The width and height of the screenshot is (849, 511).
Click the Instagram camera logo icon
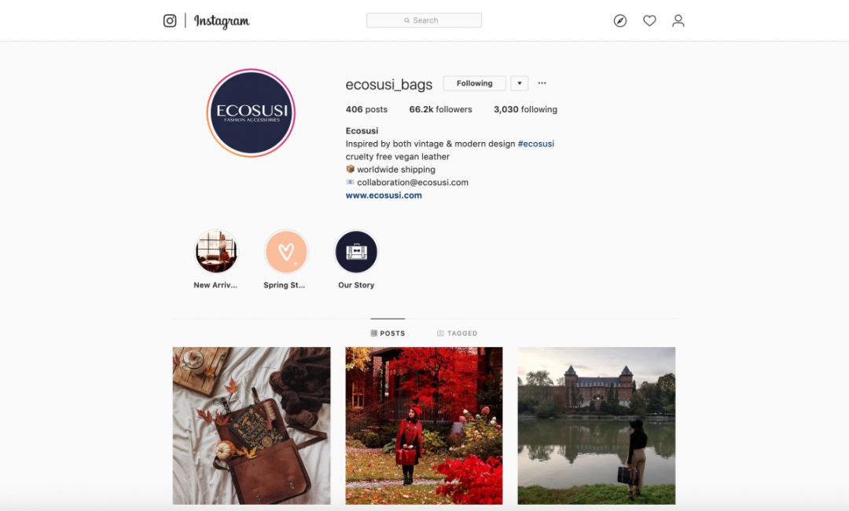point(170,20)
